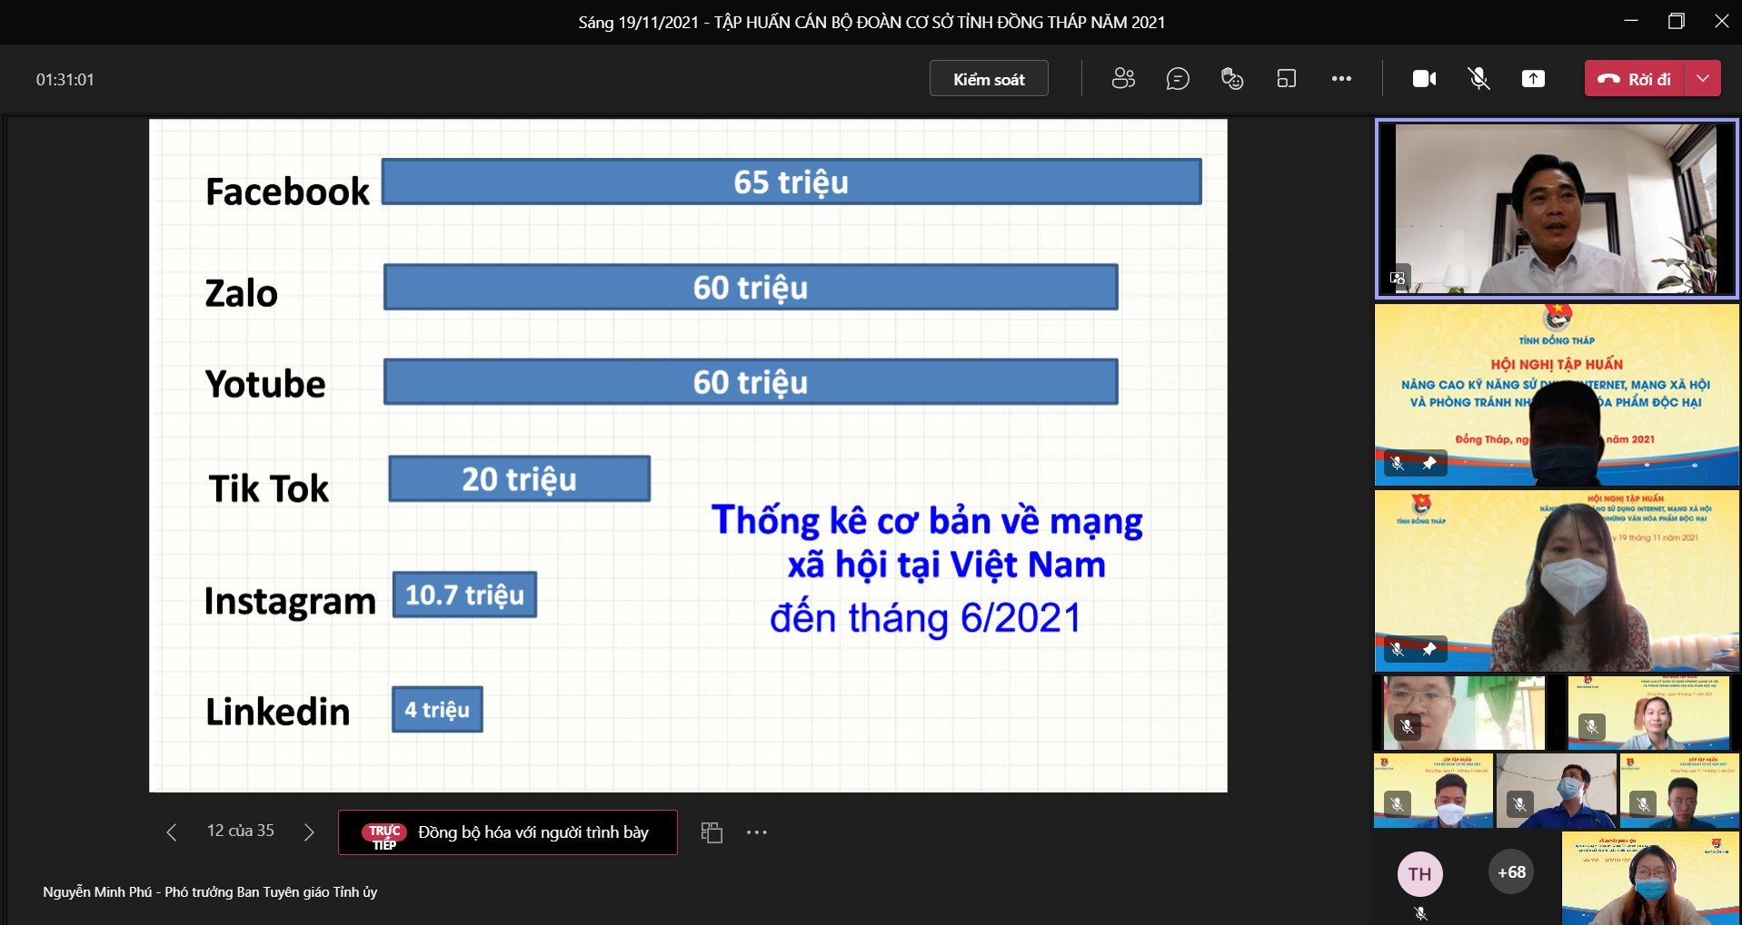The image size is (1742, 925).
Task: Click the meeting title Sáng 19/11/2021
Action: pos(871,22)
